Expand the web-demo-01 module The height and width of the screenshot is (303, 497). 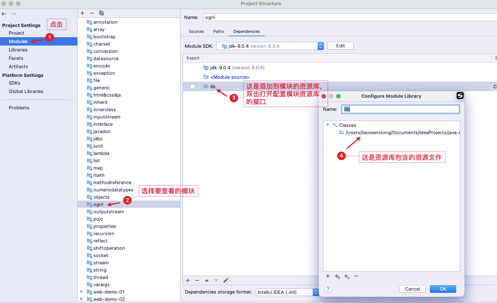pyautogui.click(x=82, y=292)
